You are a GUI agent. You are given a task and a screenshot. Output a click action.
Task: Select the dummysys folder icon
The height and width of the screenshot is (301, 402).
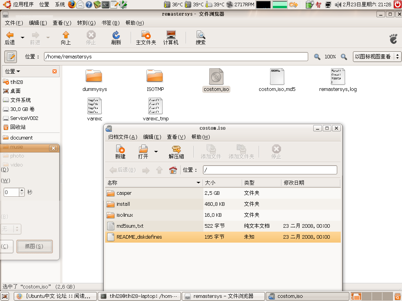click(x=94, y=76)
